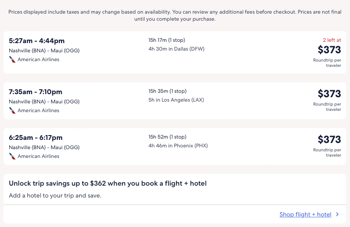Click 'Add a hotel to your trip' text
Viewport: 350px width, 227px height.
tap(55, 195)
